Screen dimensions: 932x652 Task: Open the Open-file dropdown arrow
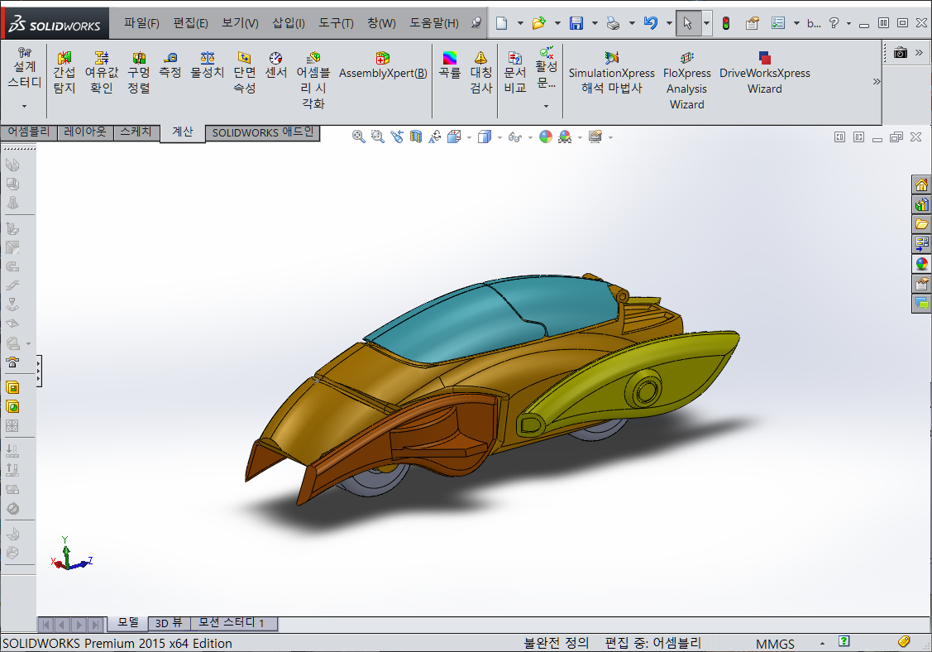(x=557, y=23)
